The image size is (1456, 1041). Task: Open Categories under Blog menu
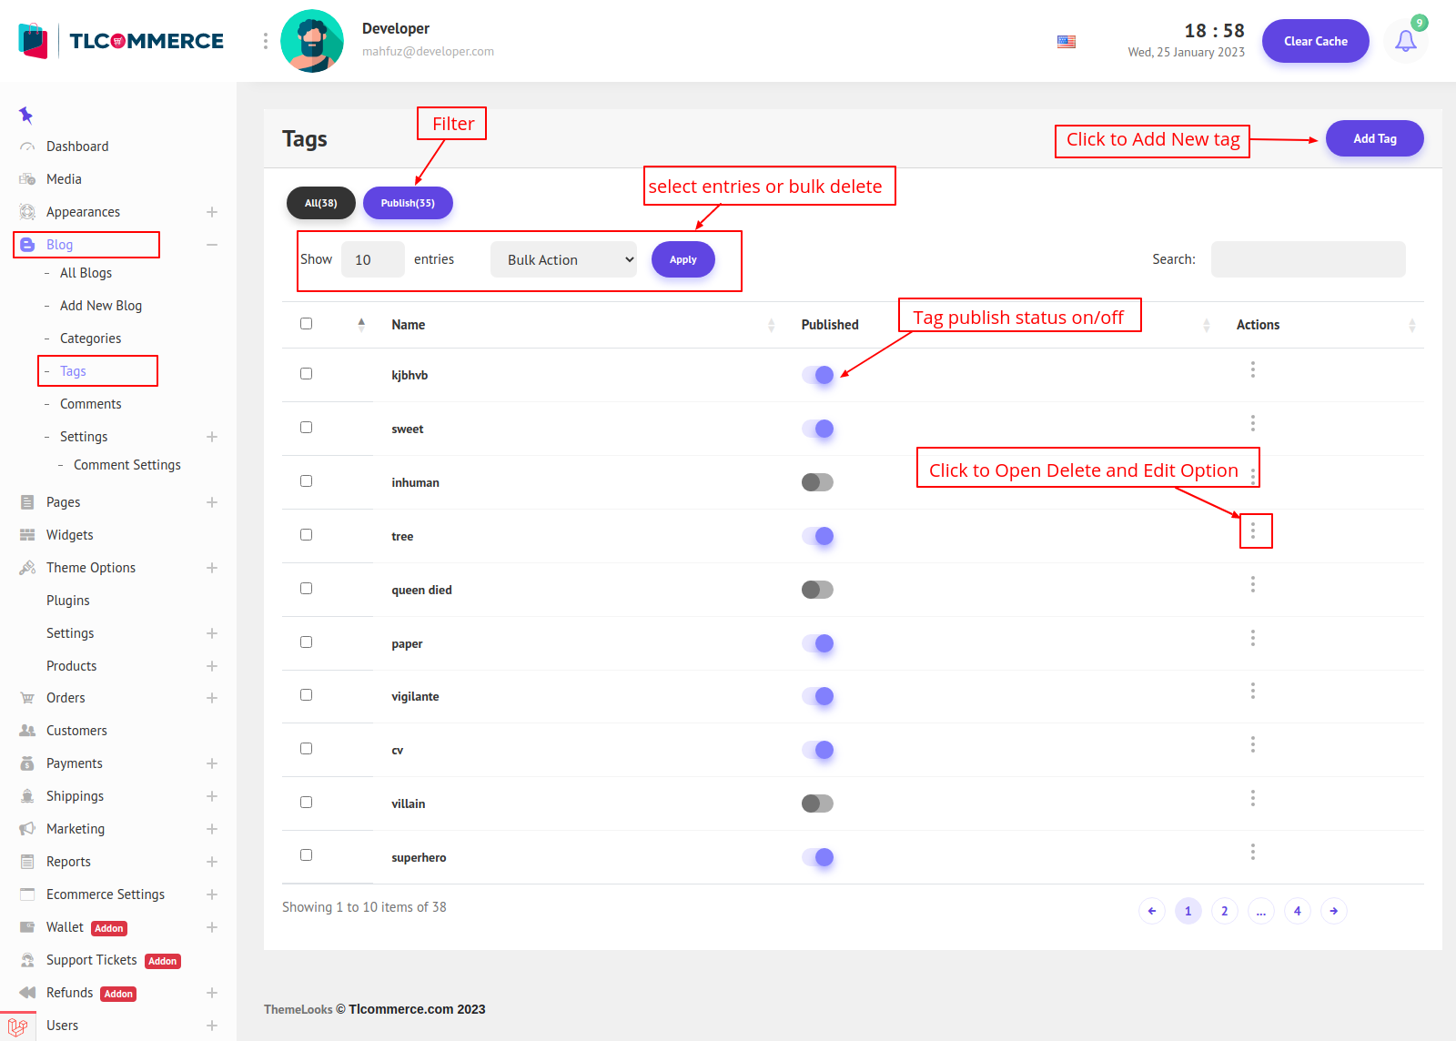tap(90, 339)
